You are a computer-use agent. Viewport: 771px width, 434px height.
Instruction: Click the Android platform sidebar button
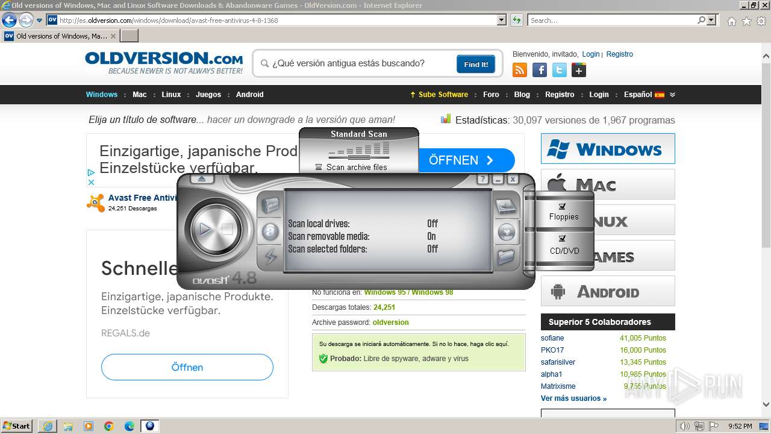click(608, 291)
